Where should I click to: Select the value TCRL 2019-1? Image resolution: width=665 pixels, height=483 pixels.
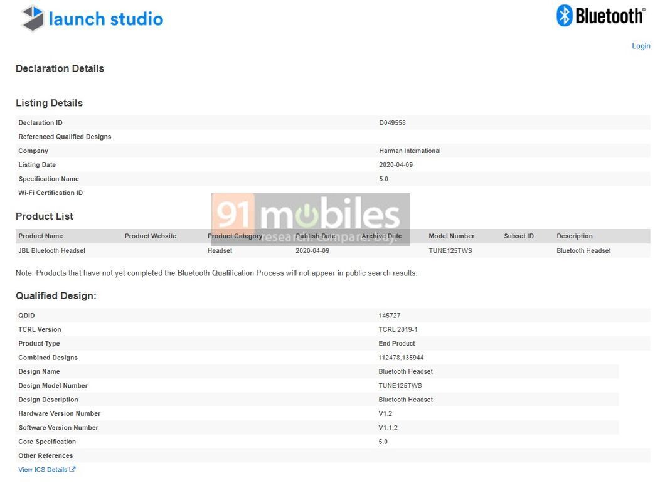point(398,330)
